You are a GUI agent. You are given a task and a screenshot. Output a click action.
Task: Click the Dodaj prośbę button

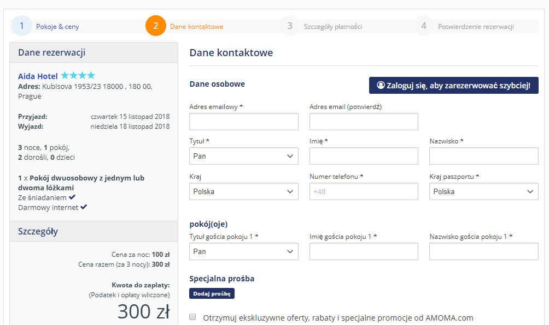coord(212,293)
